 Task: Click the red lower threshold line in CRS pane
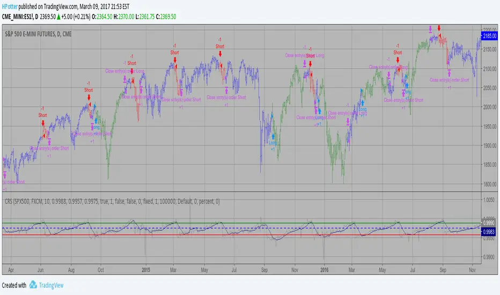pyautogui.click(x=241, y=235)
